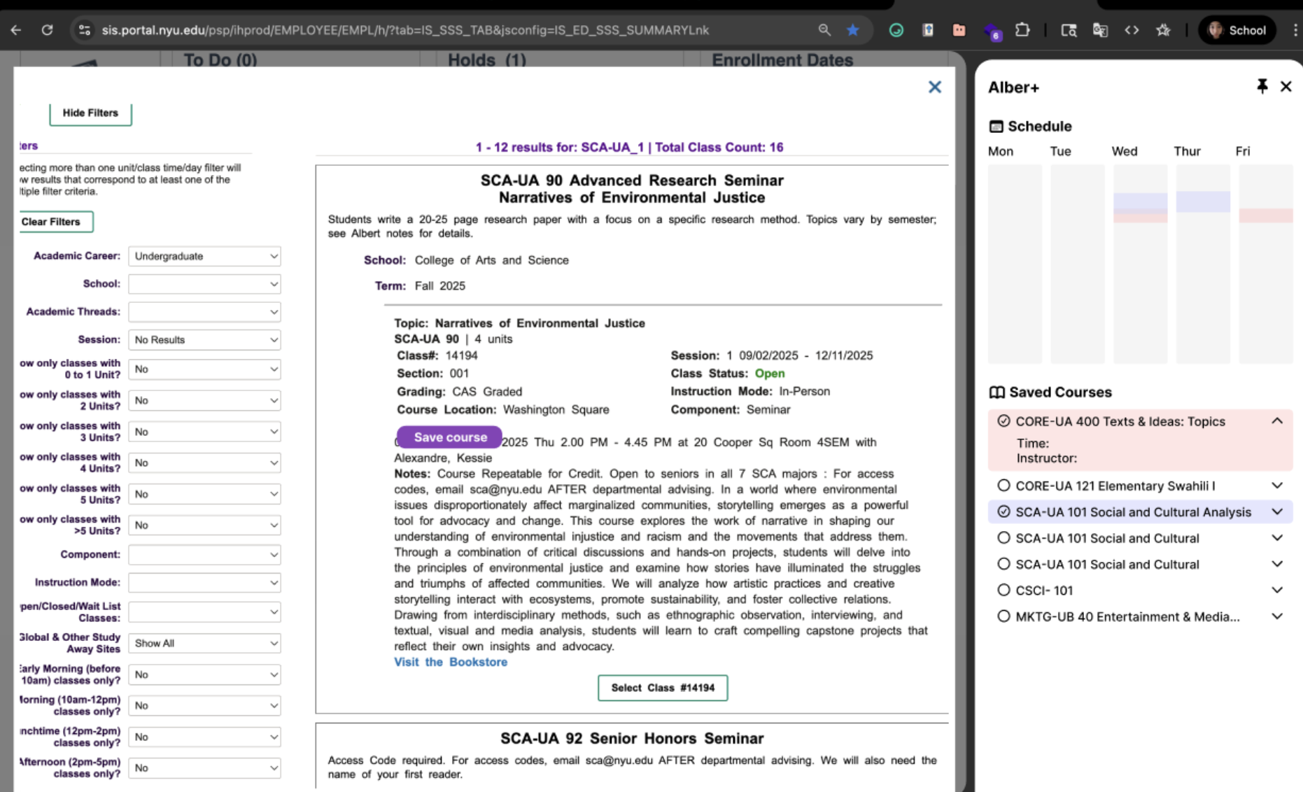
Task: Select CORE-UA 121 Elementary Swahili I circle
Action: click(1003, 486)
